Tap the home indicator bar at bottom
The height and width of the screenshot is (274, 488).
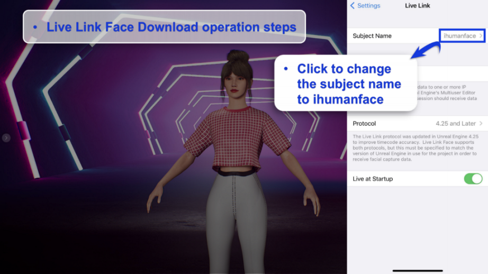click(x=417, y=270)
